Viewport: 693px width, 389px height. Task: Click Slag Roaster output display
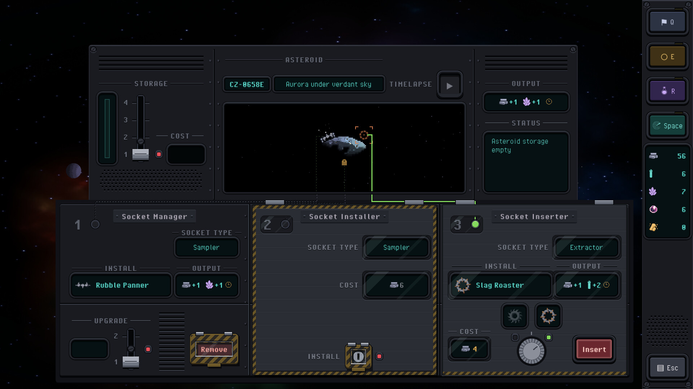(x=587, y=285)
